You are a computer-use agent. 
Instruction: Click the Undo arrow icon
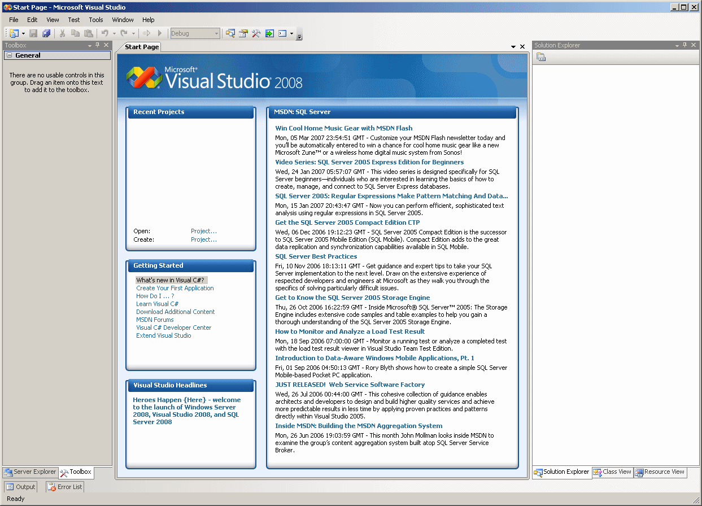[105, 33]
